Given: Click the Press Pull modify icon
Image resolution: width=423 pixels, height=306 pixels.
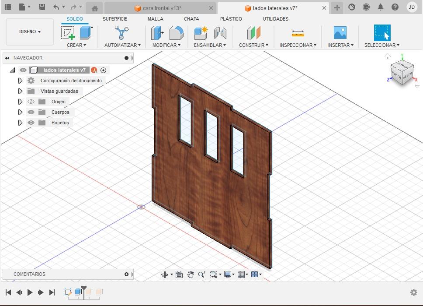Looking at the screenshot, I should [157, 33].
